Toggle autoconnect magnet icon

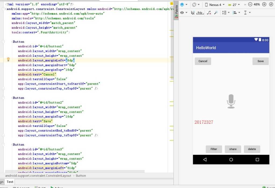(193, 13)
